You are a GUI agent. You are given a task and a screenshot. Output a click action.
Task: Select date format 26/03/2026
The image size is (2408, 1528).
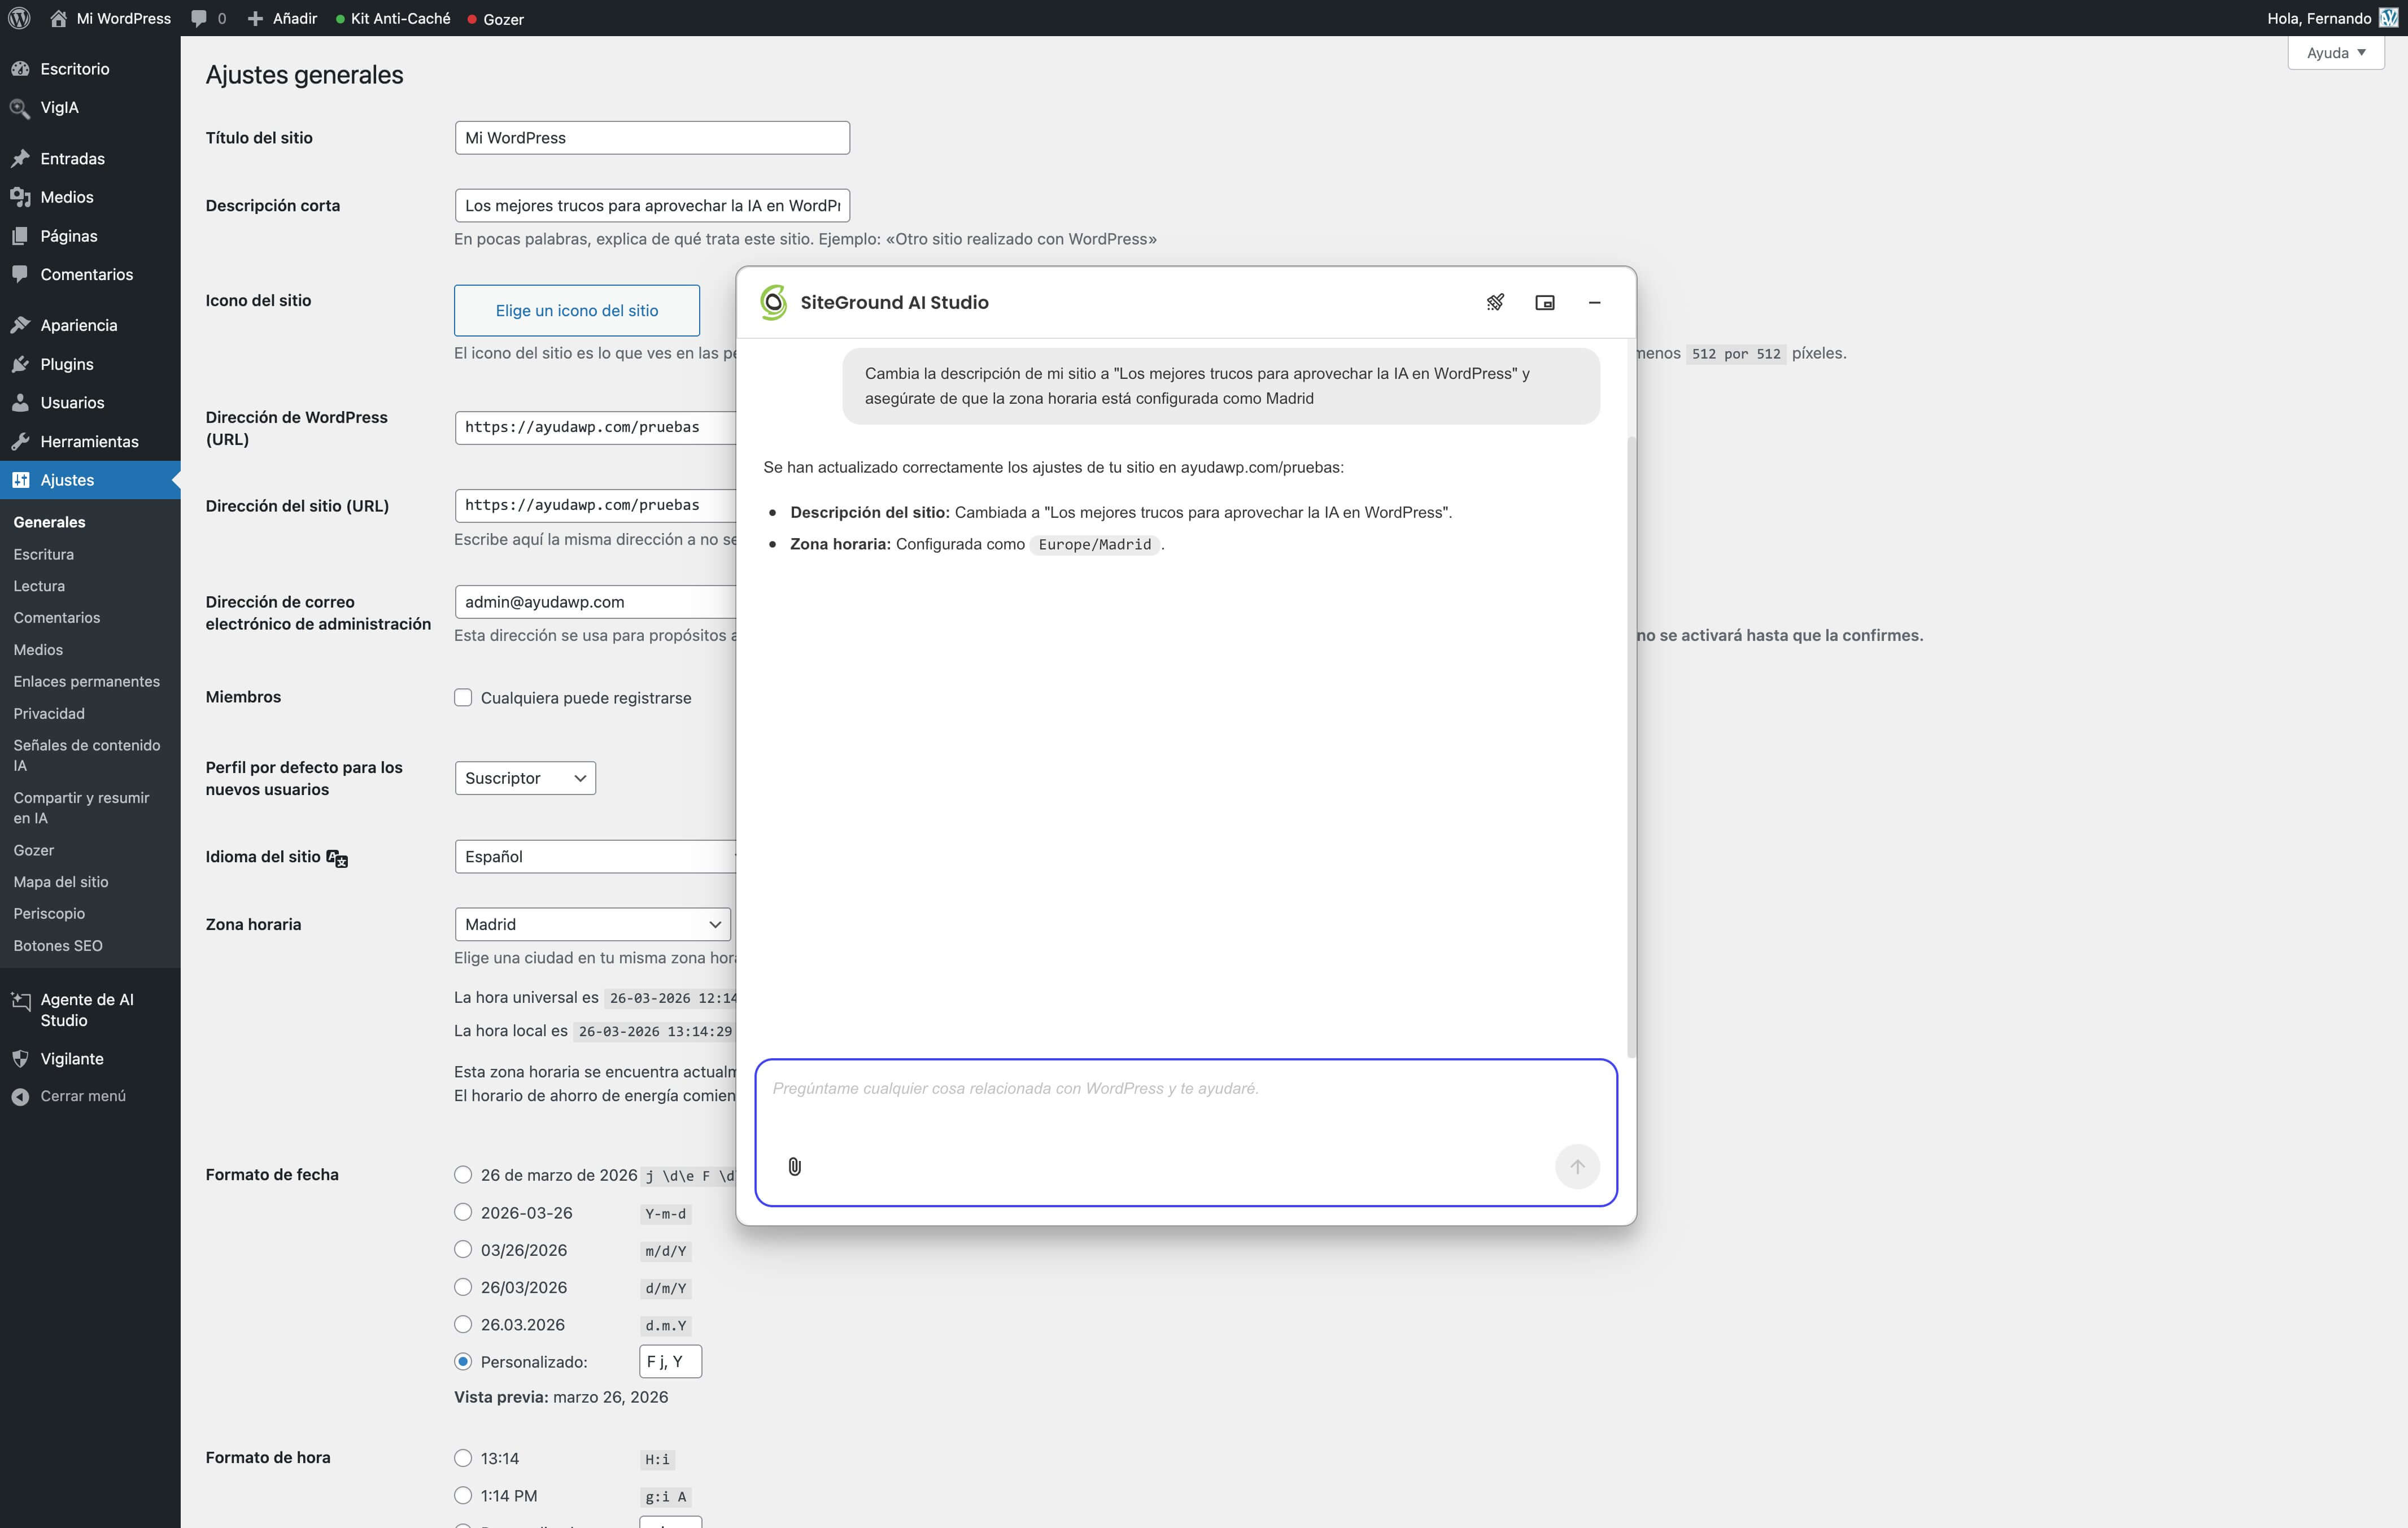pos(463,1287)
